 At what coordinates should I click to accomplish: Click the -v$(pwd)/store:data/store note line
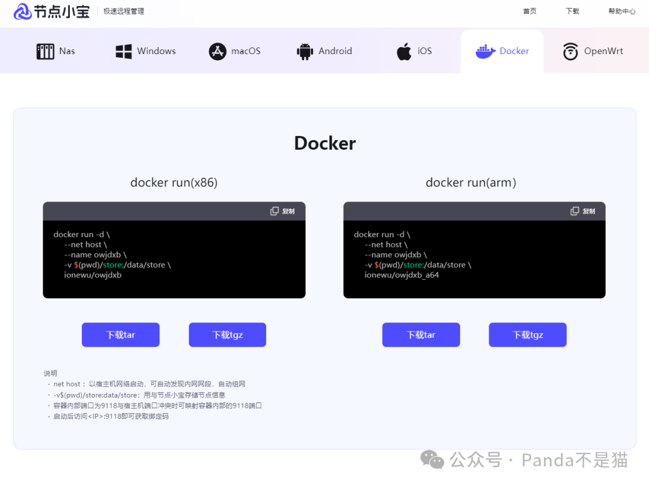point(139,395)
